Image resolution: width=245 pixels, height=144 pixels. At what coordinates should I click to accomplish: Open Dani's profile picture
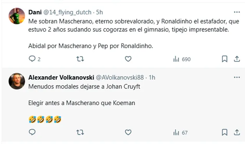[x=17, y=17]
